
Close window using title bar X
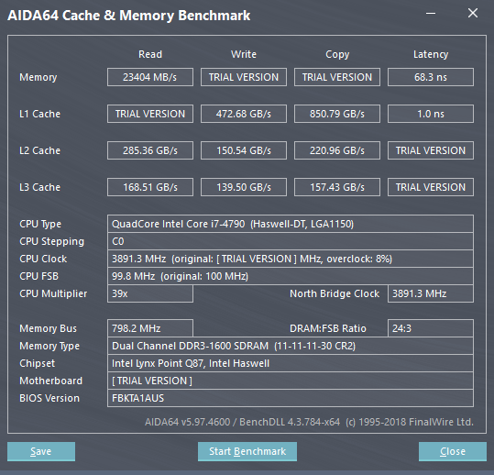pyautogui.click(x=473, y=13)
